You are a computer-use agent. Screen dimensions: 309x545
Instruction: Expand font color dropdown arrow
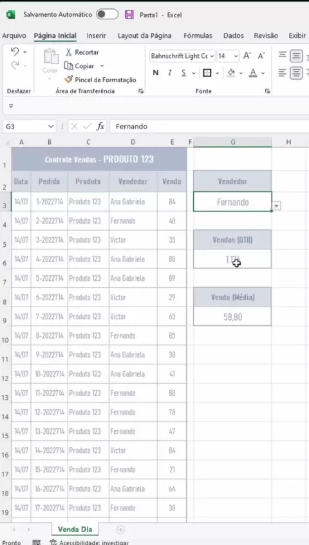pyautogui.click(x=263, y=73)
